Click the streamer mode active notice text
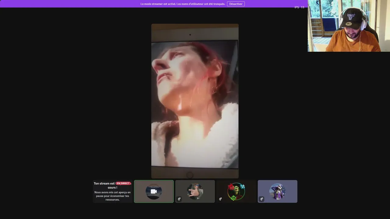 (183, 4)
